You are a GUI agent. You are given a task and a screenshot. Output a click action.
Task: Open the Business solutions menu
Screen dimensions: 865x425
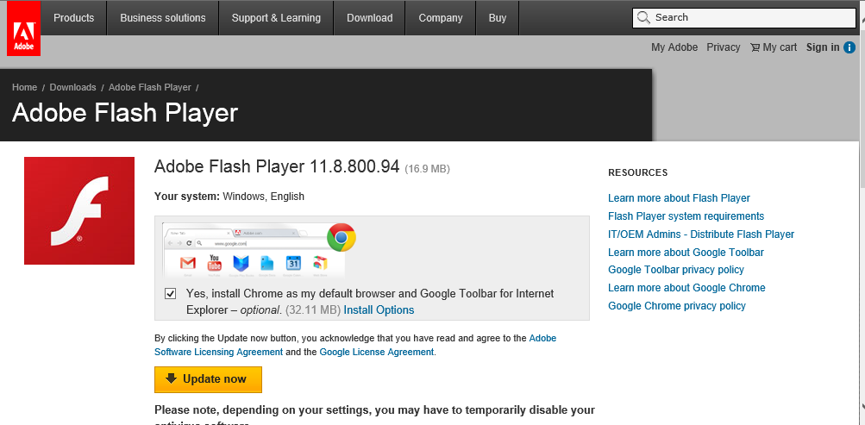pos(163,18)
